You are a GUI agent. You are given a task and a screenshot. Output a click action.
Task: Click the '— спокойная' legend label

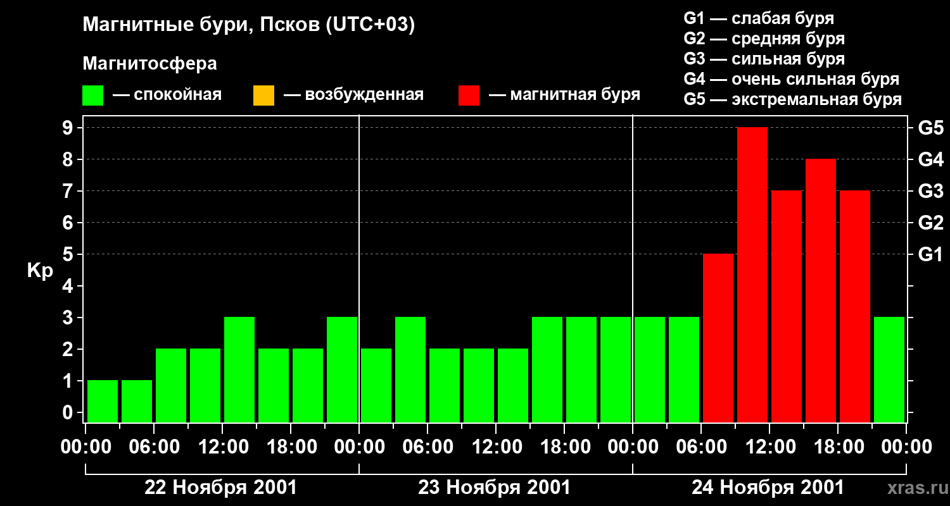tap(167, 95)
